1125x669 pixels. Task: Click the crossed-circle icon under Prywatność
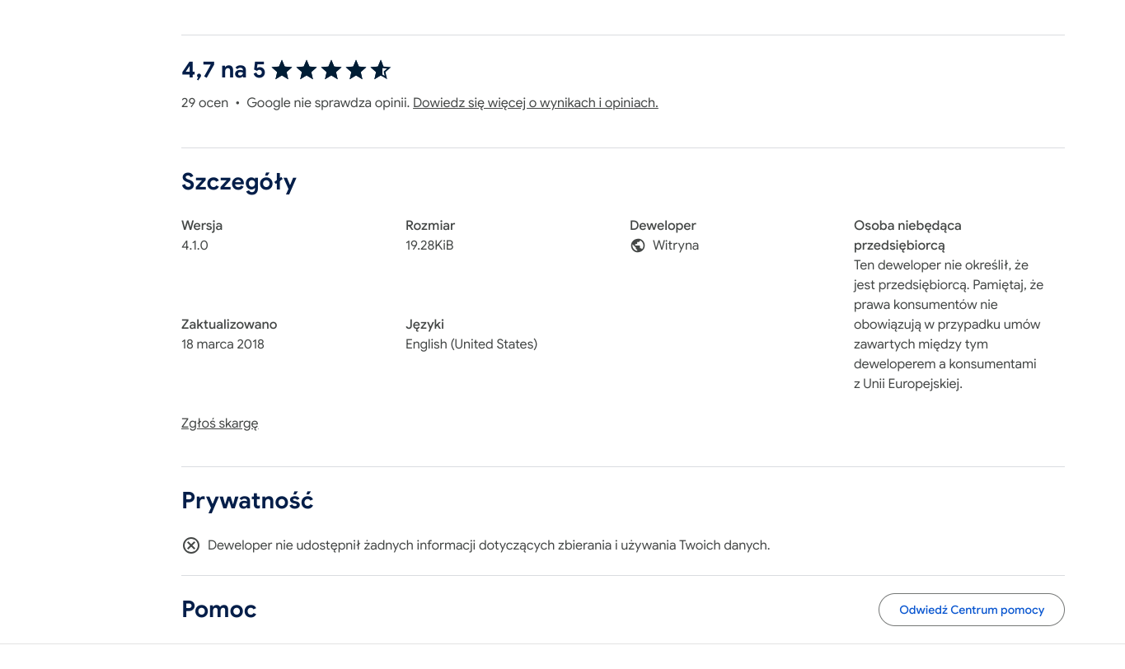(x=191, y=545)
